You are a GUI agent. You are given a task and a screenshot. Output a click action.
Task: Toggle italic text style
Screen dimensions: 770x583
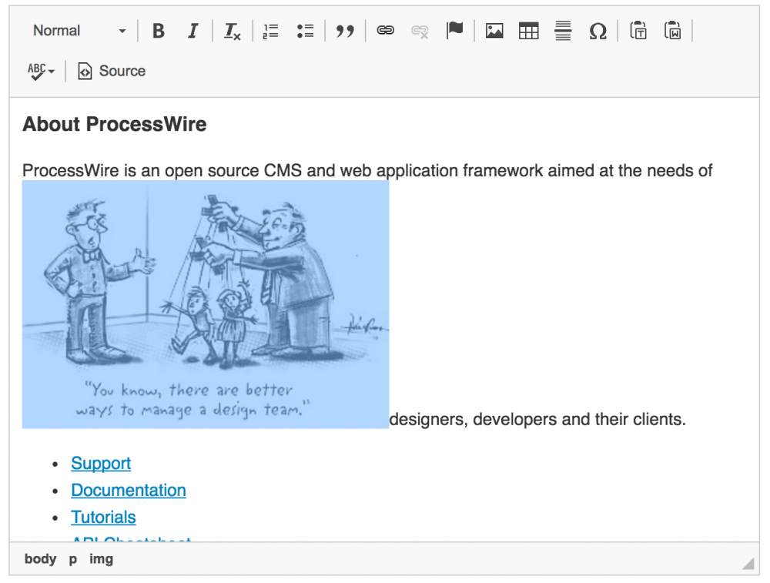192,31
